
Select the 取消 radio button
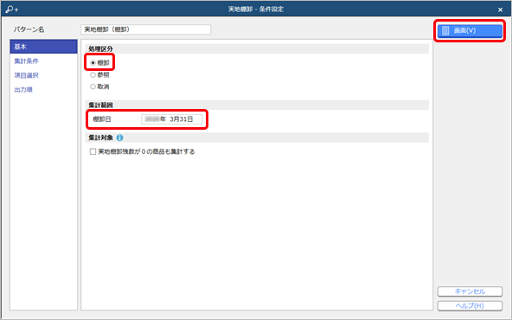pyautogui.click(x=93, y=86)
